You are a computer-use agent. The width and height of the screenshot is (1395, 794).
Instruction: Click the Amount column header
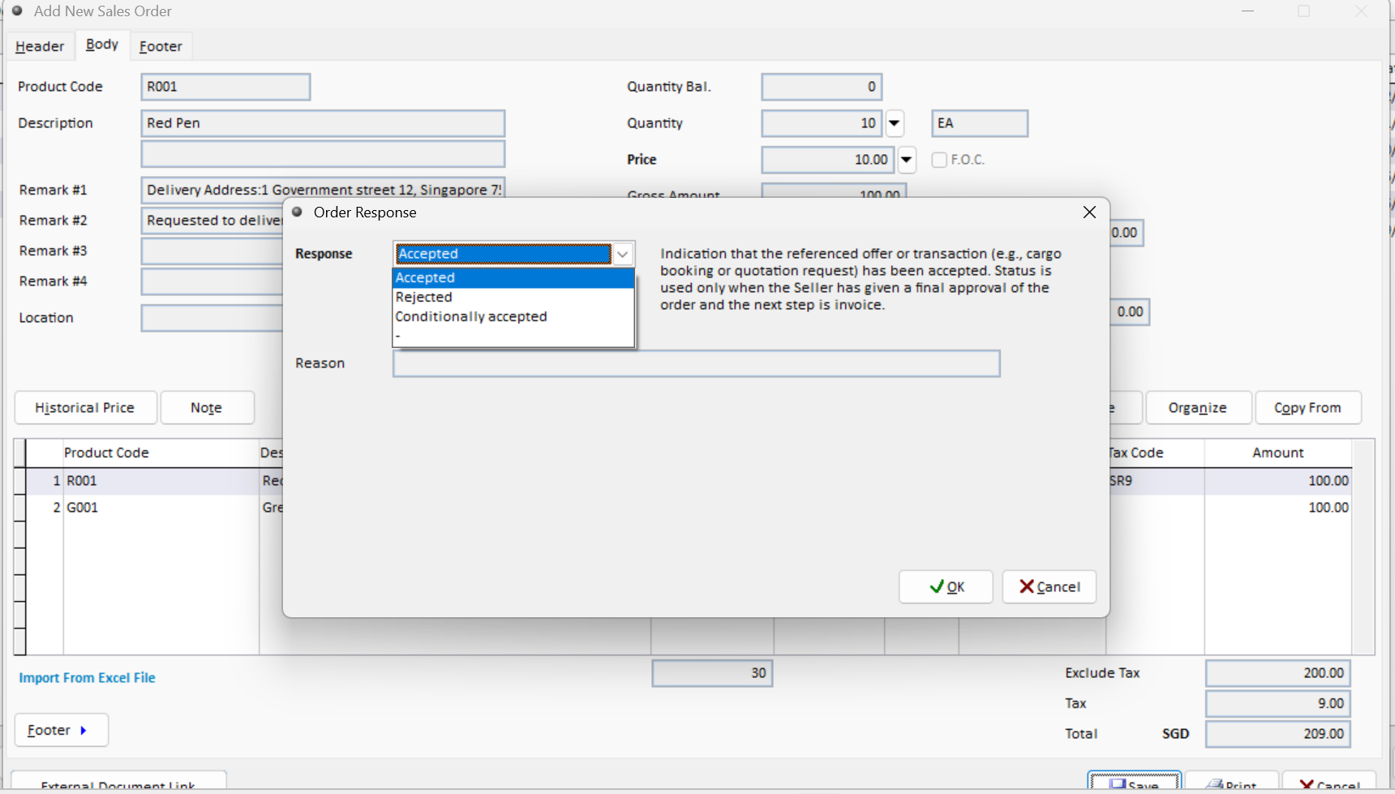coord(1277,453)
